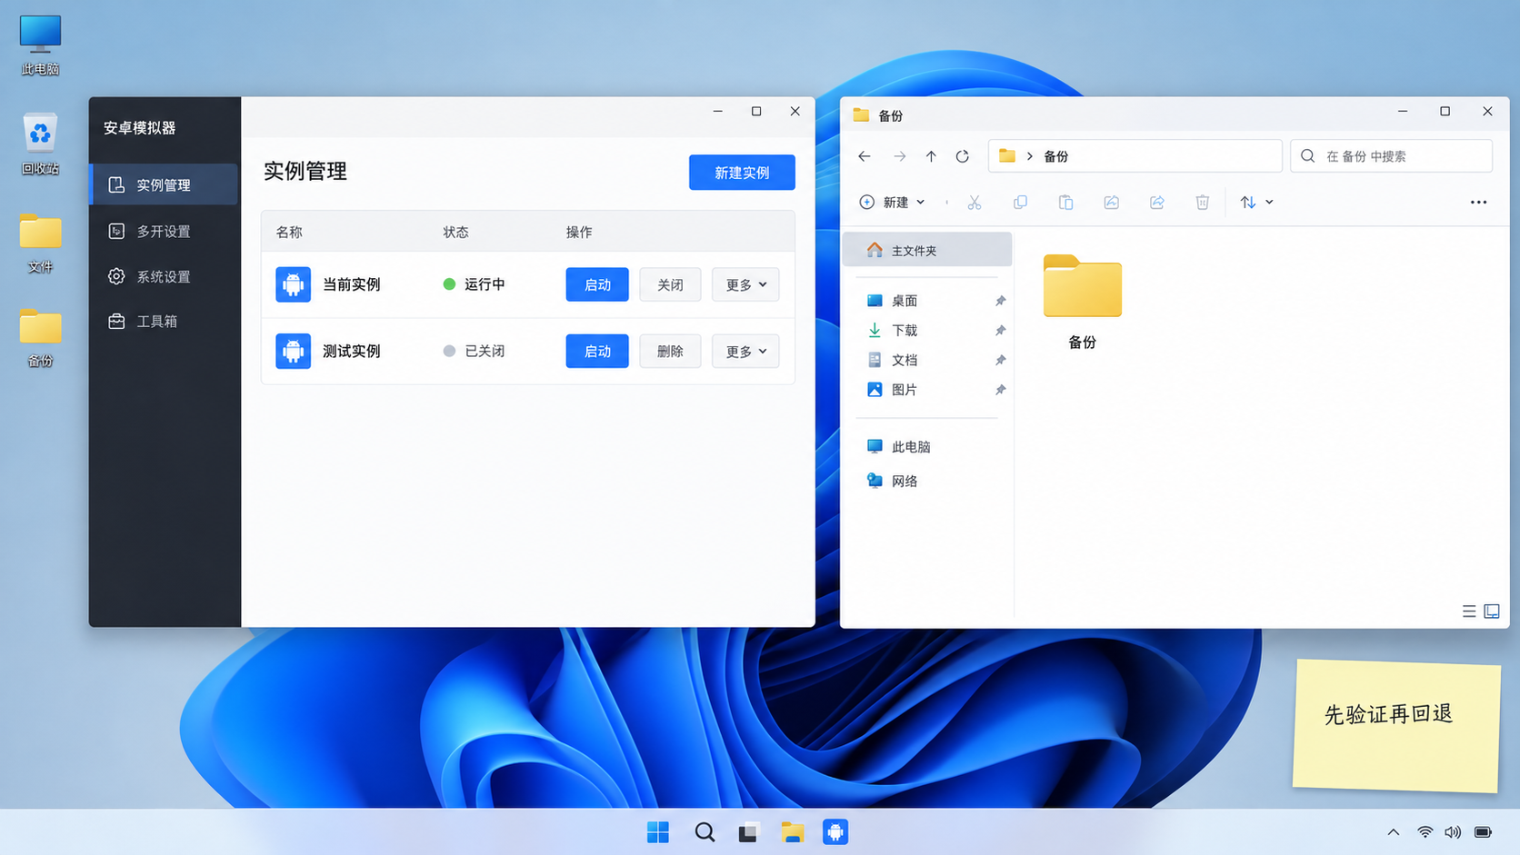Refresh the 备份 explorer window
This screenshot has height=855, width=1520.
tap(963, 156)
